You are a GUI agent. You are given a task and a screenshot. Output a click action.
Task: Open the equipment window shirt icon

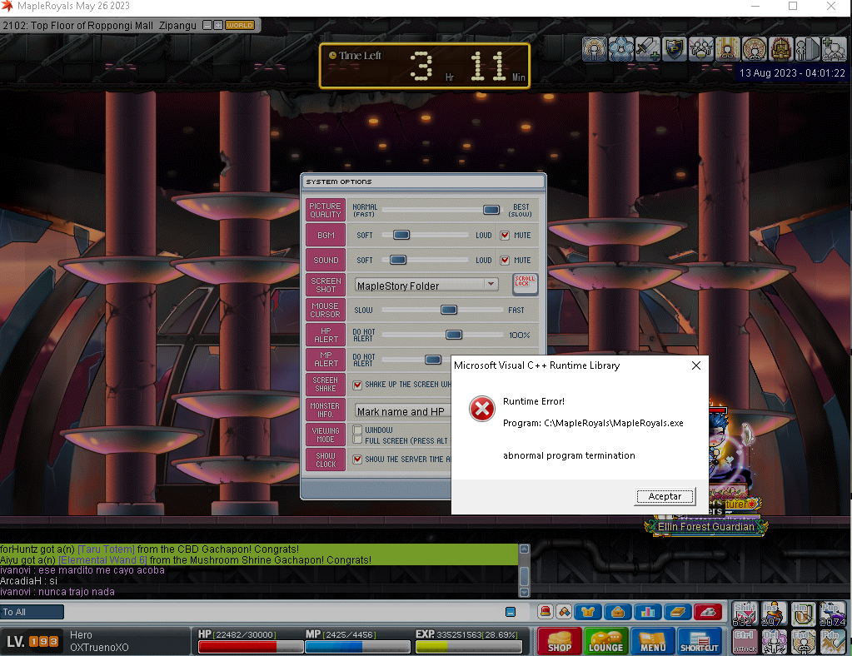(589, 612)
